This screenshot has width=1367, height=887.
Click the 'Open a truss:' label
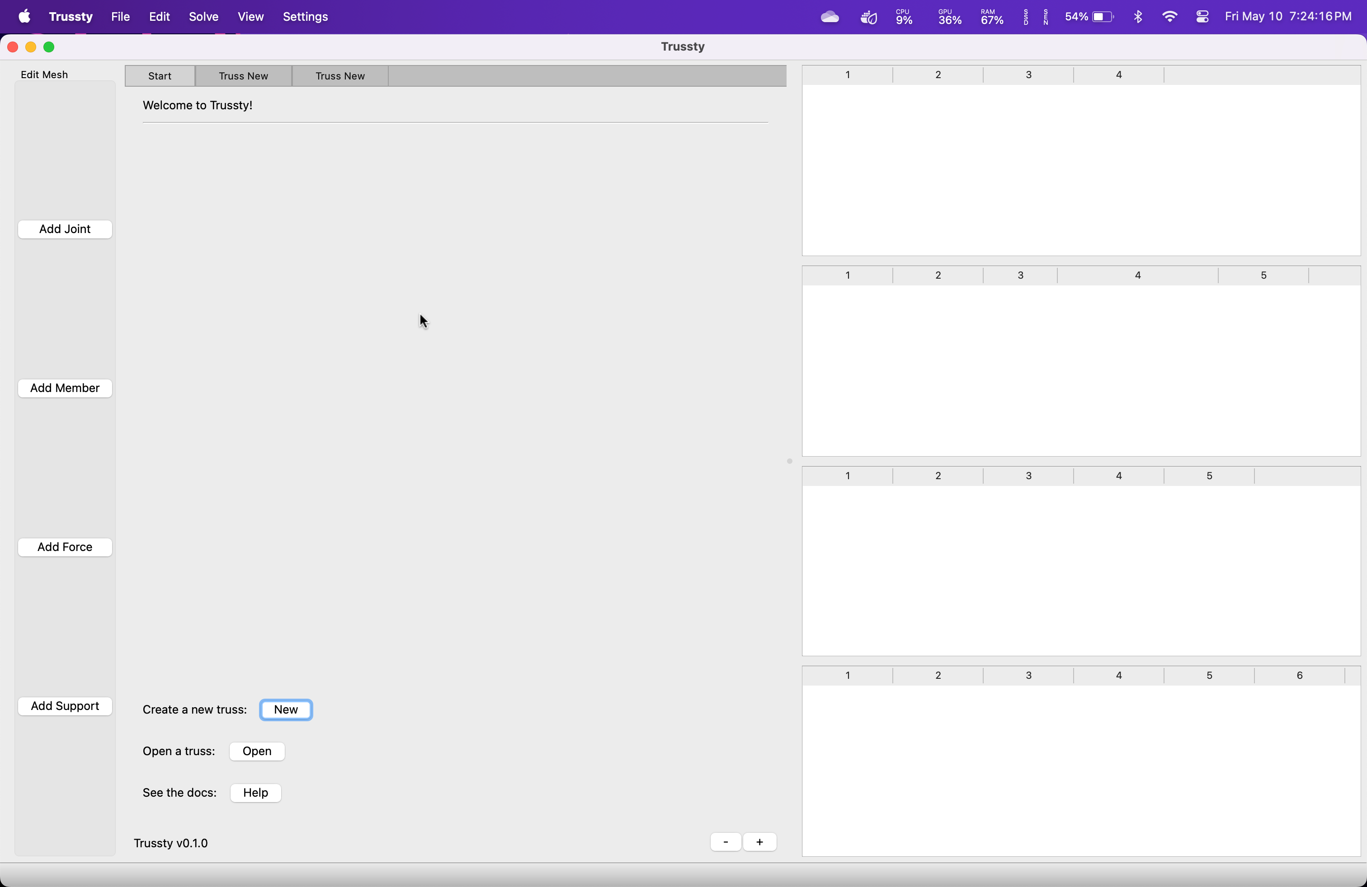click(x=179, y=751)
